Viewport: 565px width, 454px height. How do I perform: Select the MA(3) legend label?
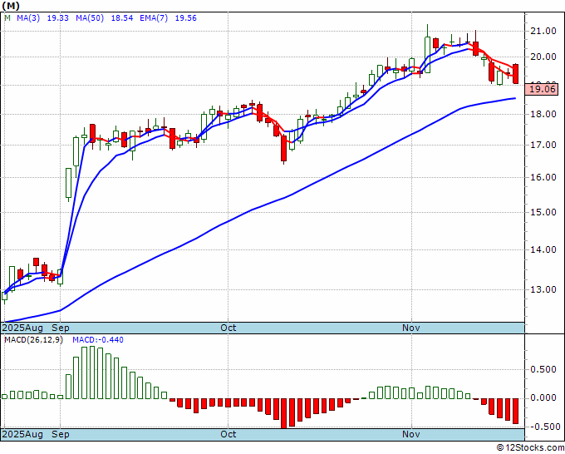point(28,18)
